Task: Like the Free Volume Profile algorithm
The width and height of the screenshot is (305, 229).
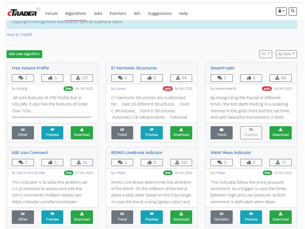Action: 53,78
